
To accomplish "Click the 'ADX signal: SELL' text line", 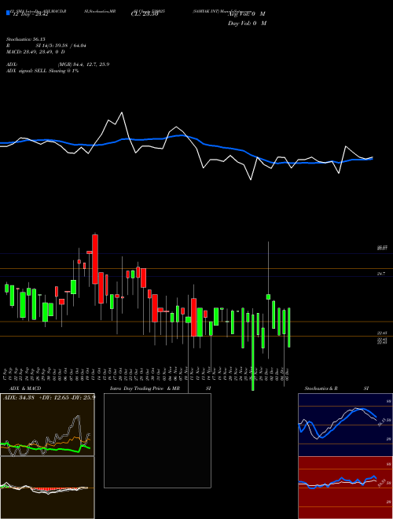I will tap(42, 71).
